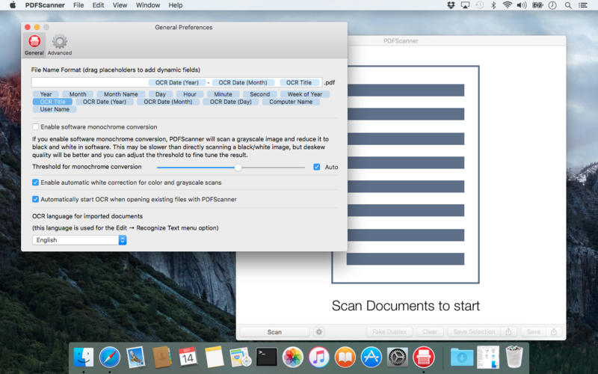
Task: Open Notes app in the Dock
Action: tap(214, 358)
